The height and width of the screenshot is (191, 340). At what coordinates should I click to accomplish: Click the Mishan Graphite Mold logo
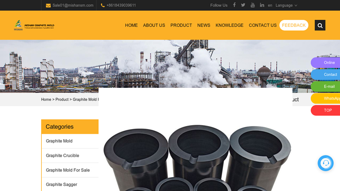(34, 25)
